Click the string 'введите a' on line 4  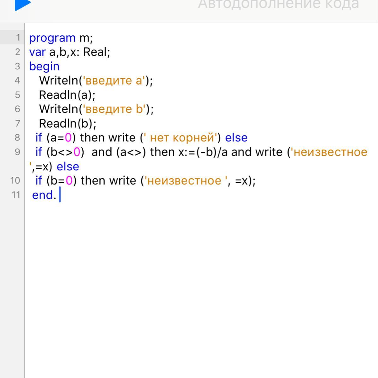[x=114, y=80]
